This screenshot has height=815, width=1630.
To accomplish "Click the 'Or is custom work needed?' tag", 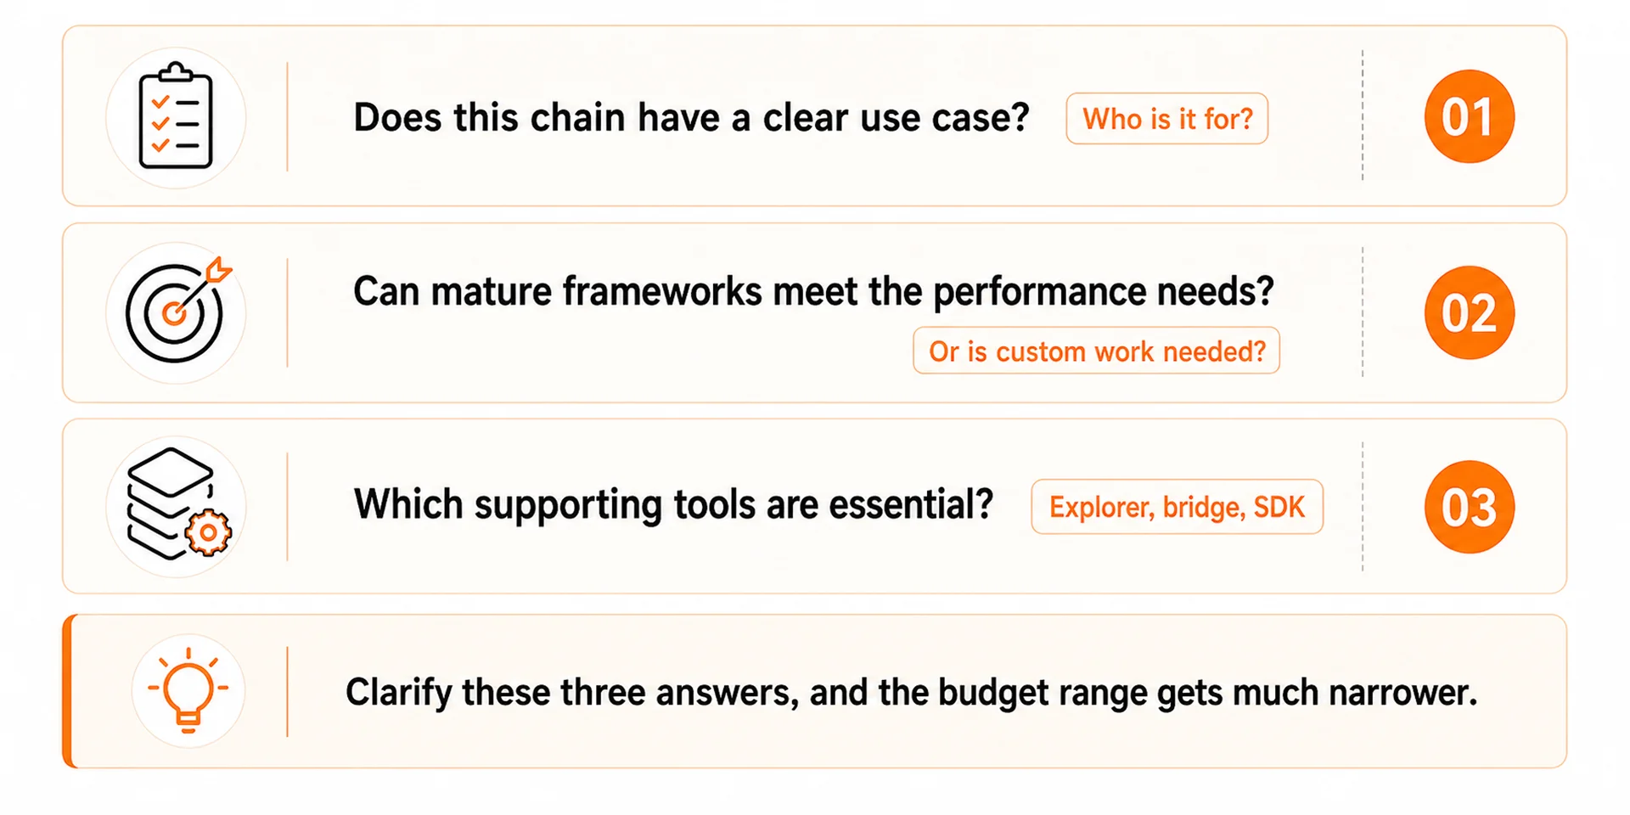I will [1096, 351].
